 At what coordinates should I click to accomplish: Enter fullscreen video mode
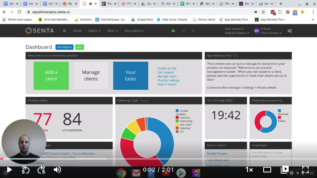(305, 170)
